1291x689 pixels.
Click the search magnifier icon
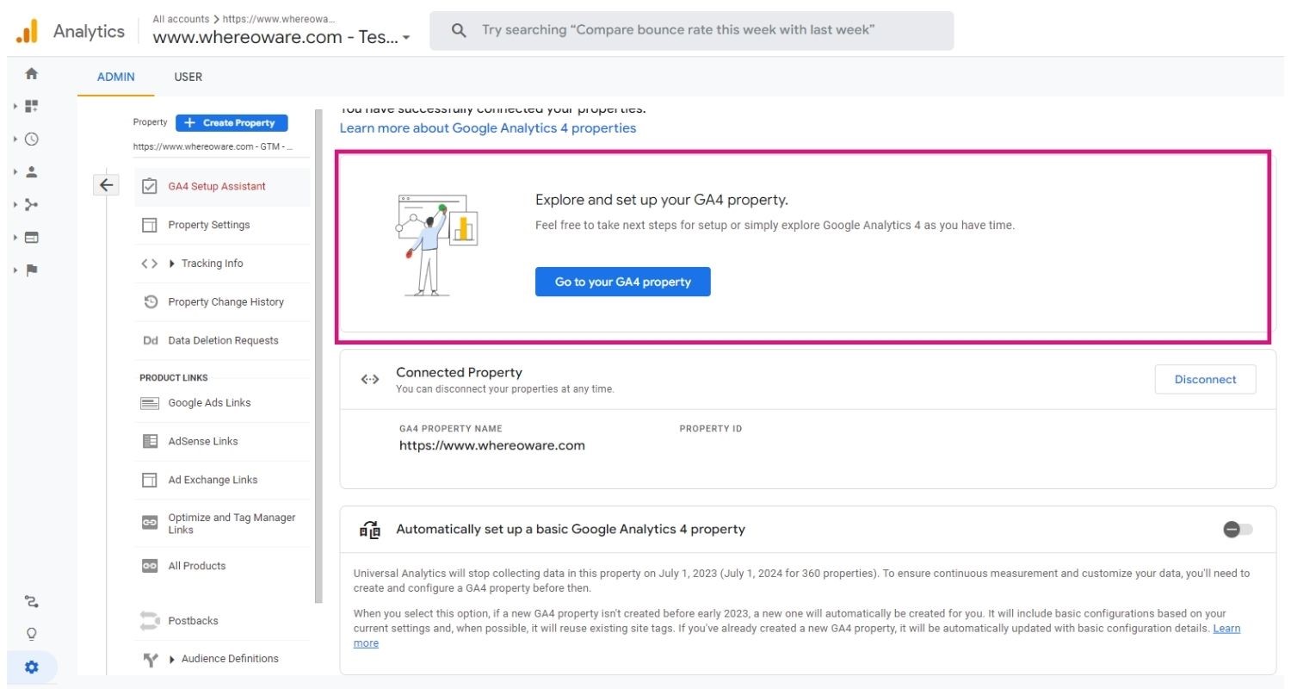tap(459, 30)
